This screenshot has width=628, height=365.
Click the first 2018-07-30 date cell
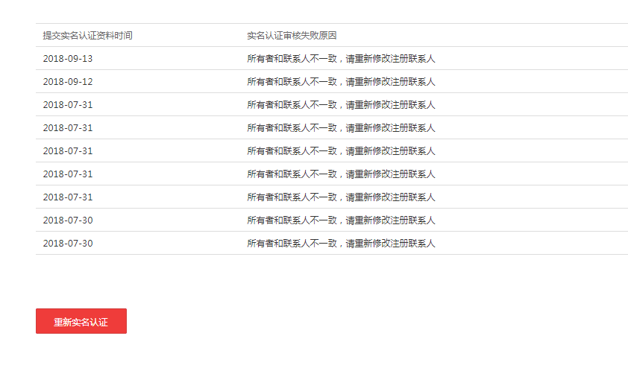(x=68, y=220)
